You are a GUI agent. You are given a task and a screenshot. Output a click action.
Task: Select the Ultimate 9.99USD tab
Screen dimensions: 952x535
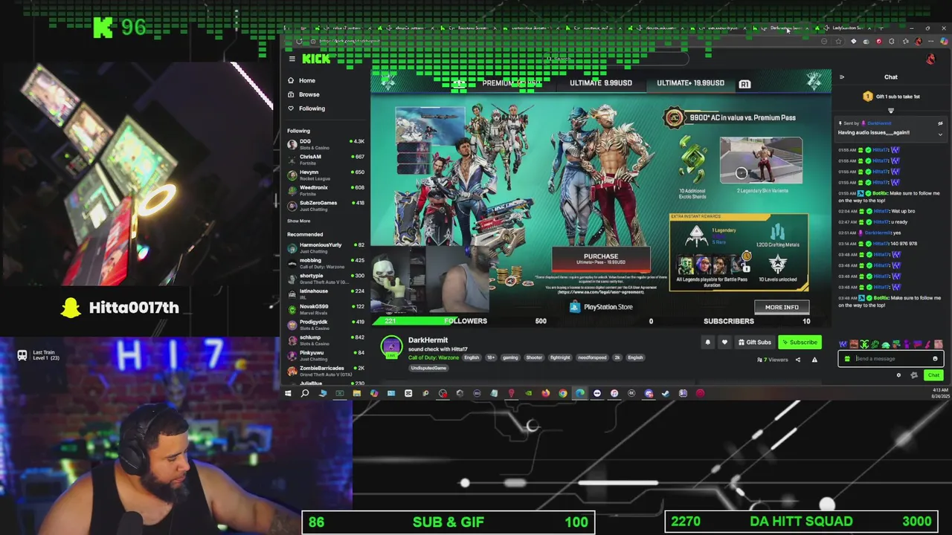[600, 83]
